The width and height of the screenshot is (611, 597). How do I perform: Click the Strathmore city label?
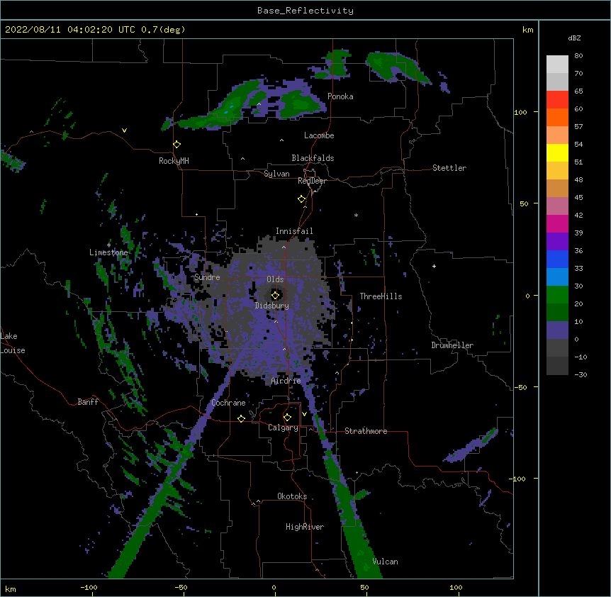pyautogui.click(x=366, y=431)
